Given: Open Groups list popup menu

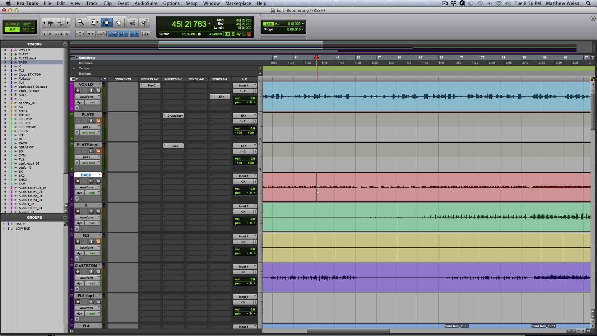Looking at the screenshot, I should click(x=65, y=217).
